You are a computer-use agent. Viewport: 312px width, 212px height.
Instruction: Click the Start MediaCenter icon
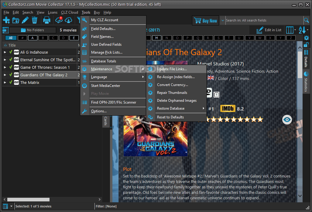point(84,86)
